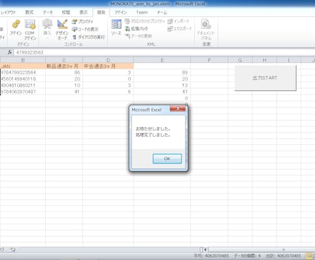The width and height of the screenshot is (315, 260).
Task: Click the 平均 average value in status bar
Action: click(212, 256)
